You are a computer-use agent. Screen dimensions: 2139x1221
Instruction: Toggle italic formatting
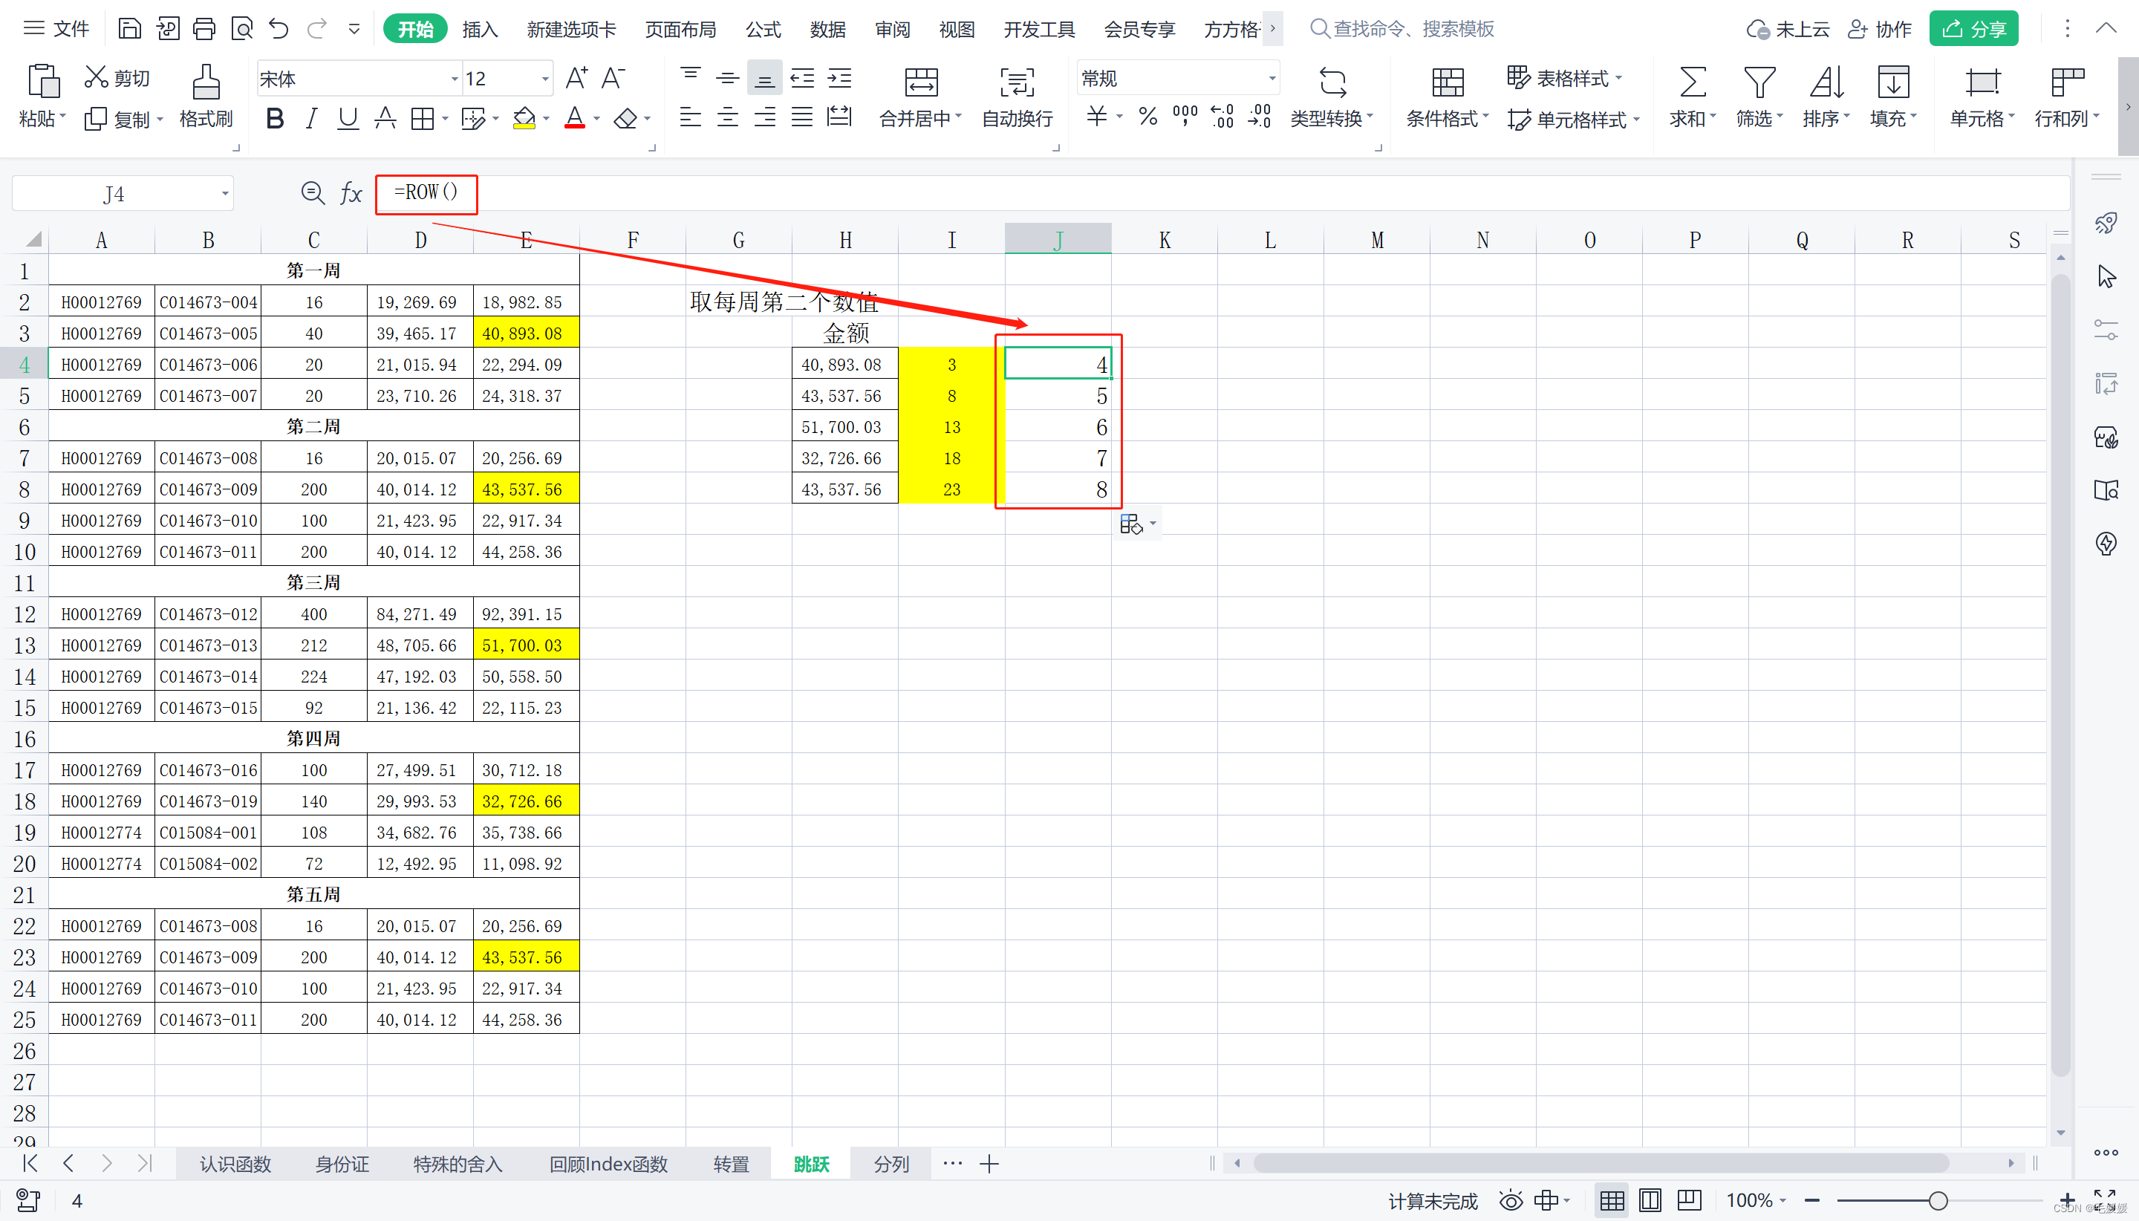click(x=311, y=118)
